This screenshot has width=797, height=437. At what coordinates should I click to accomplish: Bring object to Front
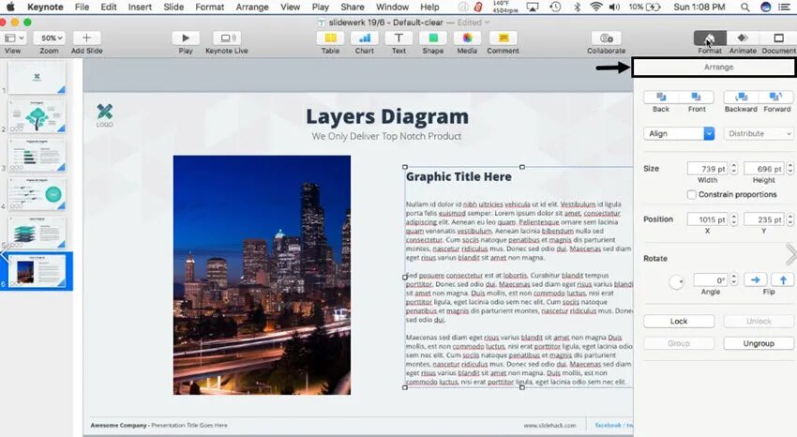(x=697, y=97)
